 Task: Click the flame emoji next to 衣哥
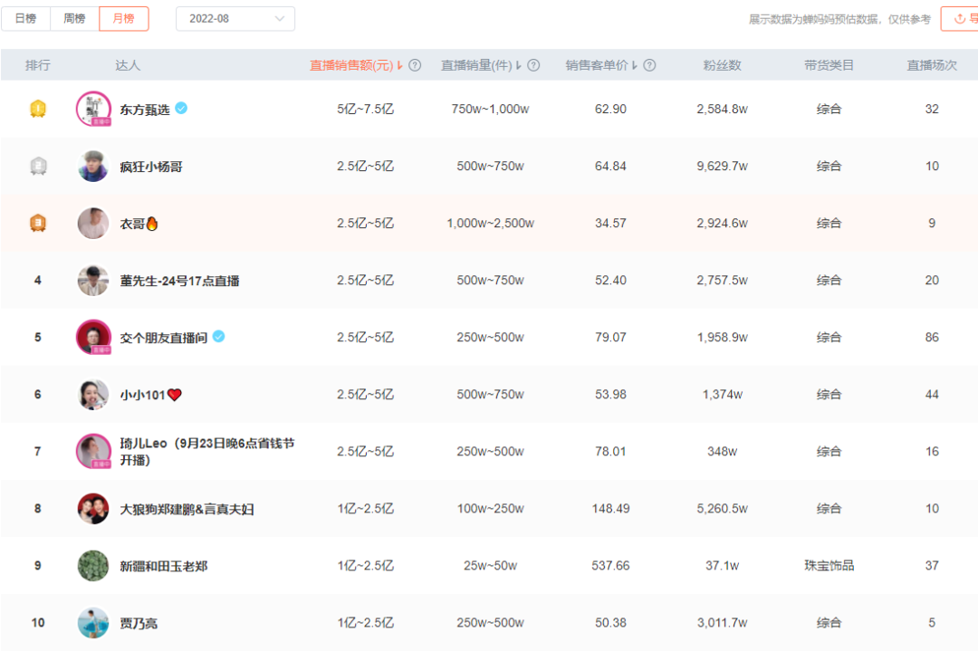151,224
